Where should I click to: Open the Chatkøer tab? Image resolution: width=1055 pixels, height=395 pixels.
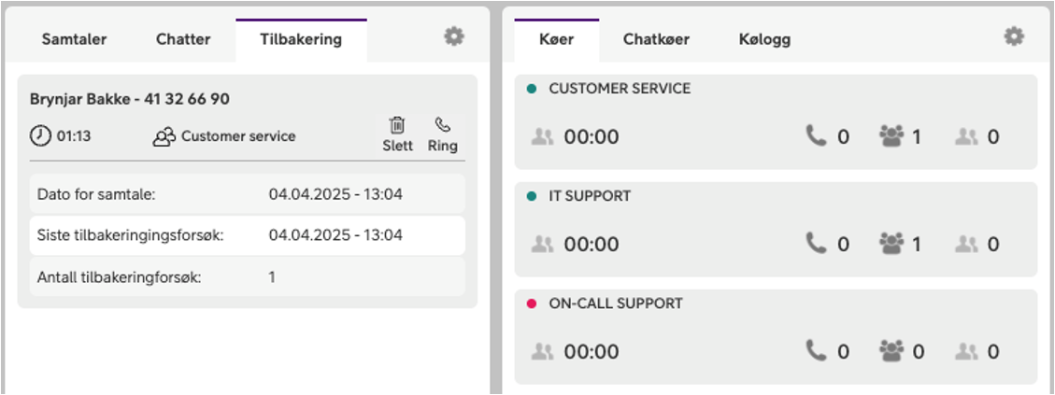[656, 40]
